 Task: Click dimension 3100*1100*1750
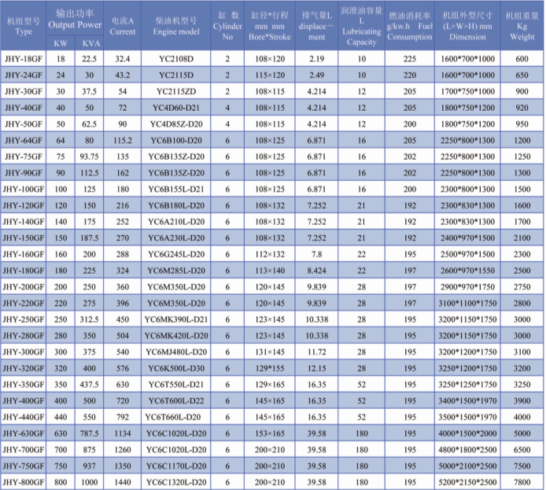[467, 303]
